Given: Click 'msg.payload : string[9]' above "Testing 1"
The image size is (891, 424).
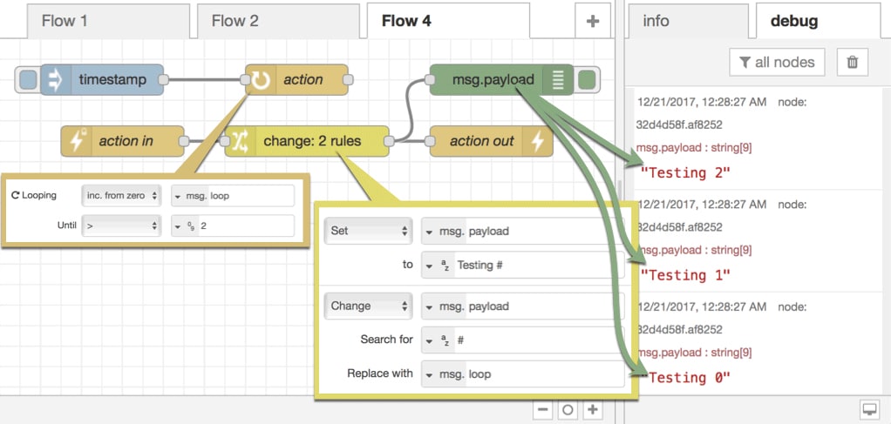Looking at the screenshot, I should pos(694,250).
